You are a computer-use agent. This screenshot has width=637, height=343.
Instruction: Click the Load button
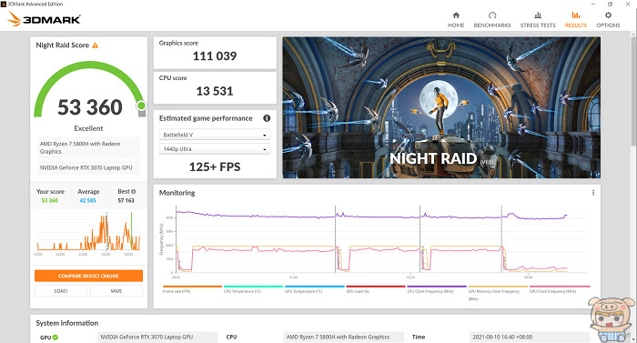pos(61,291)
